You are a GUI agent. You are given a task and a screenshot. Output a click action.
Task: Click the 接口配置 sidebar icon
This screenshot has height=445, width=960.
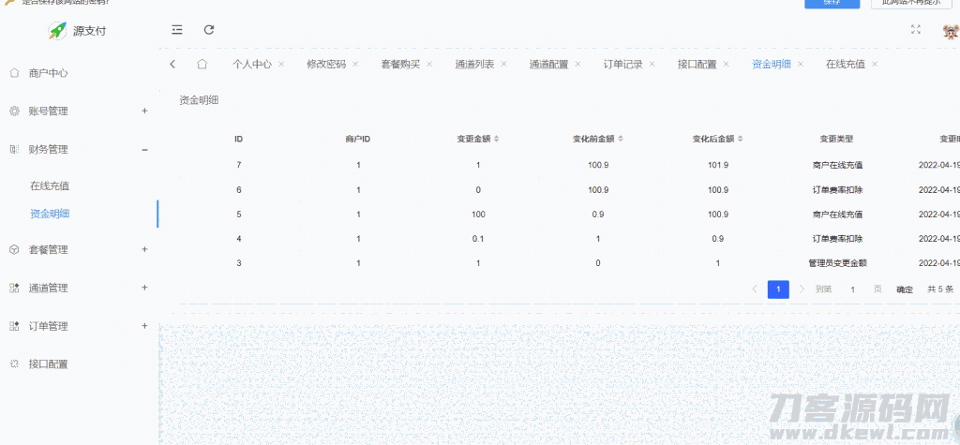(x=14, y=363)
